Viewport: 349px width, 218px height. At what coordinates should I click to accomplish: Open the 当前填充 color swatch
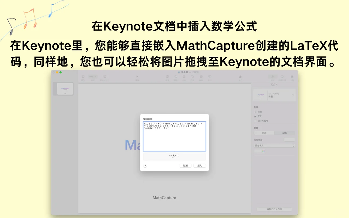tap(289, 140)
